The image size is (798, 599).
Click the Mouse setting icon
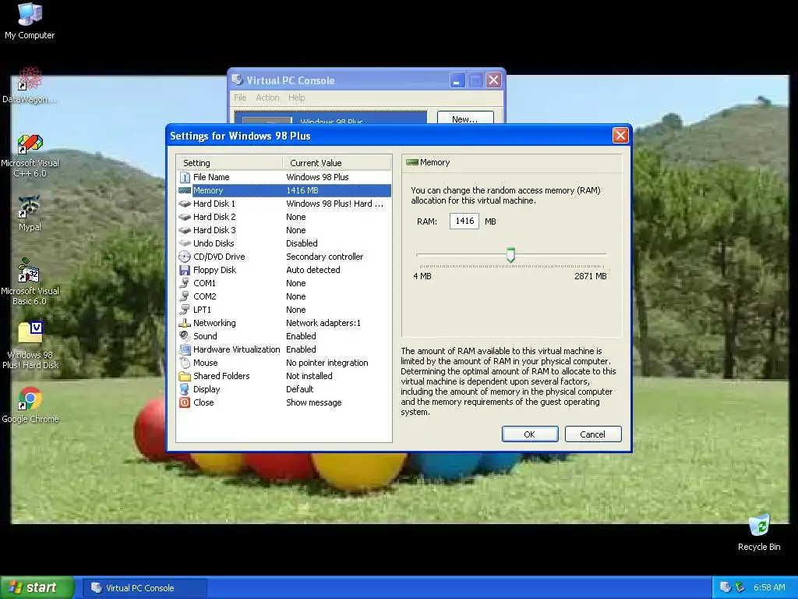(185, 363)
